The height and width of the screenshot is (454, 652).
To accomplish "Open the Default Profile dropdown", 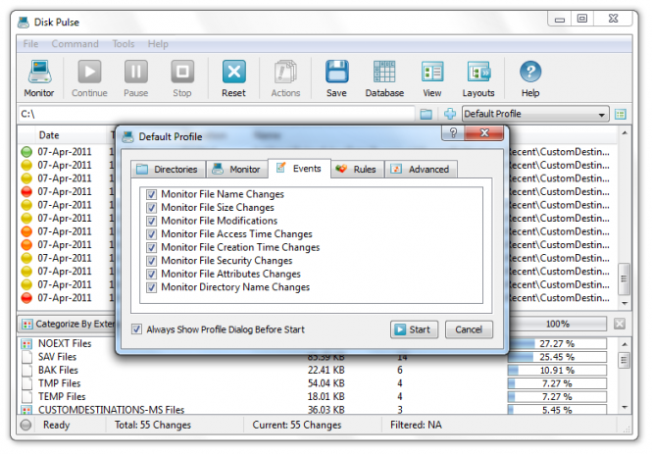I will (x=535, y=114).
